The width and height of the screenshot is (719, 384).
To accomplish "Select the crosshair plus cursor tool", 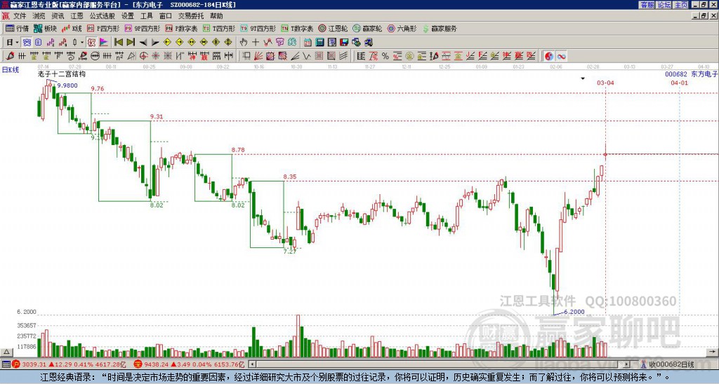I will coord(256,43).
